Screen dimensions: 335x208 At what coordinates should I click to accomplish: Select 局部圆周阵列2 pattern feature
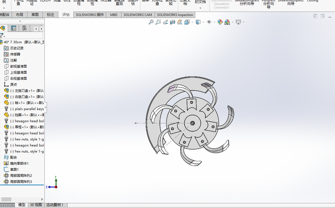tap(18, 176)
